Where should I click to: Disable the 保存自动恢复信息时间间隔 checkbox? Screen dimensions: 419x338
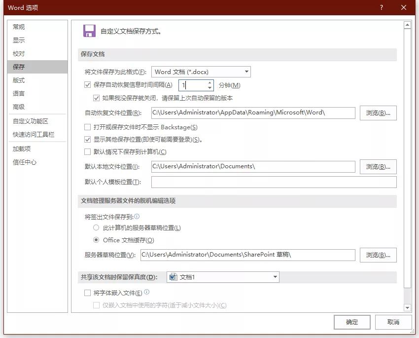[87, 85]
